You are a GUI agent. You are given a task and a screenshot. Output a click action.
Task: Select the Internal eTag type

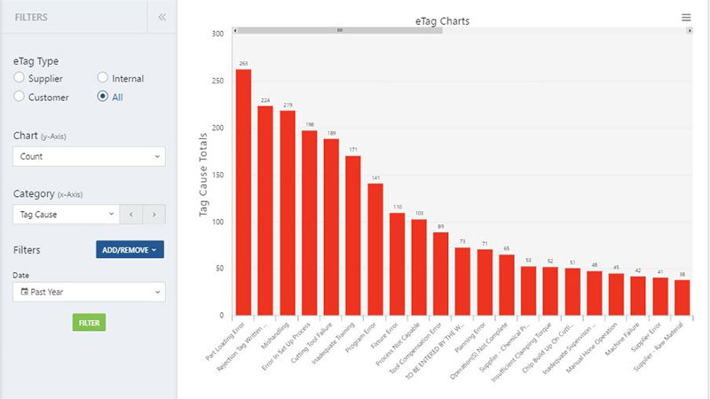click(103, 77)
